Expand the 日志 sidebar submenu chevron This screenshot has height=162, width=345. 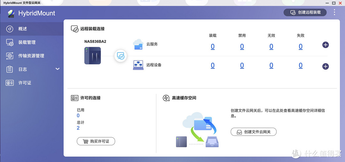(57, 69)
